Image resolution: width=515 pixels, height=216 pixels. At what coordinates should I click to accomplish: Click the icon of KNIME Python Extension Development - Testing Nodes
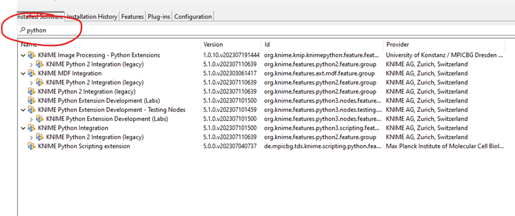tap(31, 109)
